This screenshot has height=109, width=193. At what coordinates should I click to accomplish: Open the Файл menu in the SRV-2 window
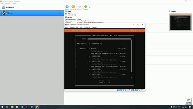click(67, 27)
